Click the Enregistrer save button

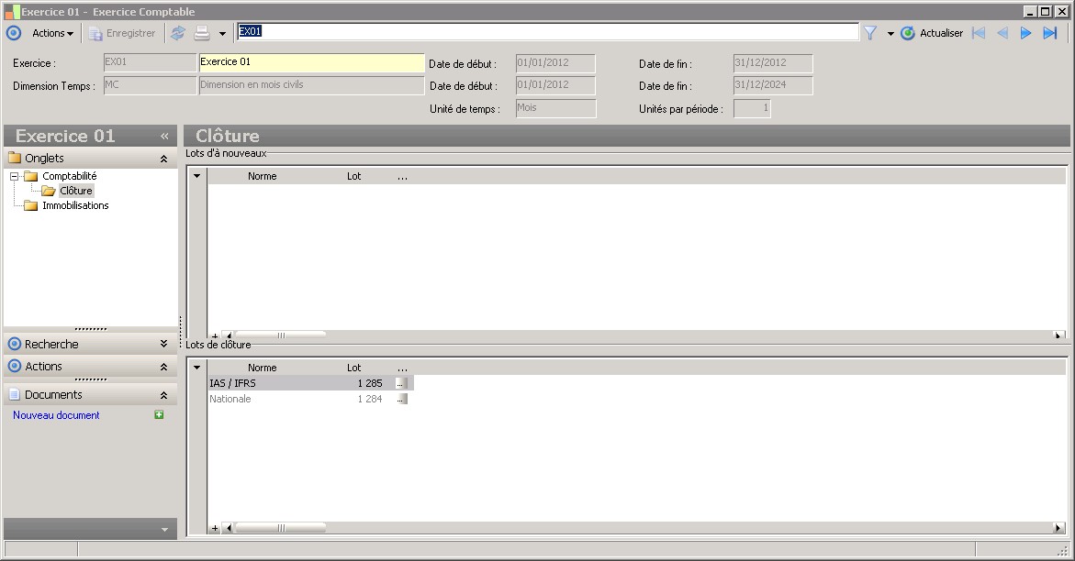point(123,33)
